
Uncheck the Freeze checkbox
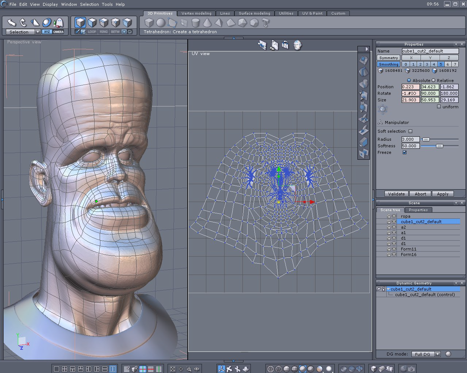pos(405,152)
